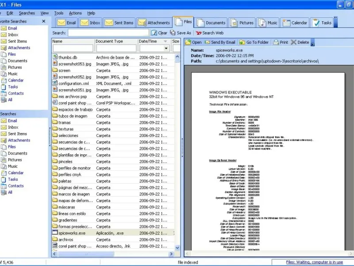This screenshot has width=354, height=266.
Task: Click the Save As toolbar icon
Action: (173, 33)
